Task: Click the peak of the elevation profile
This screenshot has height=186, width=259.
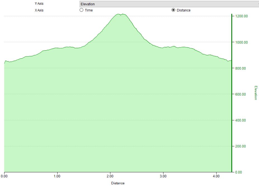Action: [x=118, y=14]
